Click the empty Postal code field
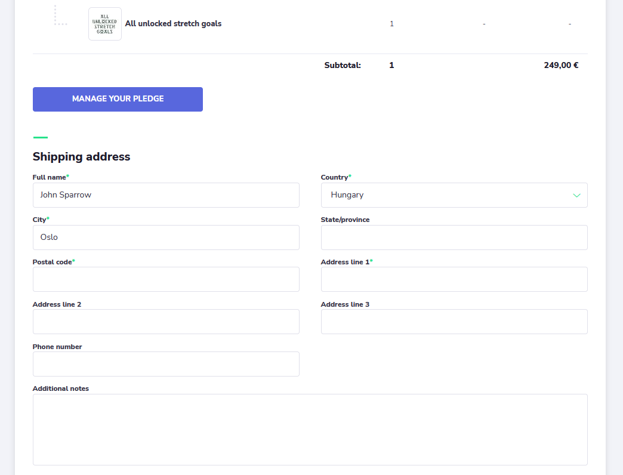Image resolution: width=623 pixels, height=475 pixels. point(166,279)
